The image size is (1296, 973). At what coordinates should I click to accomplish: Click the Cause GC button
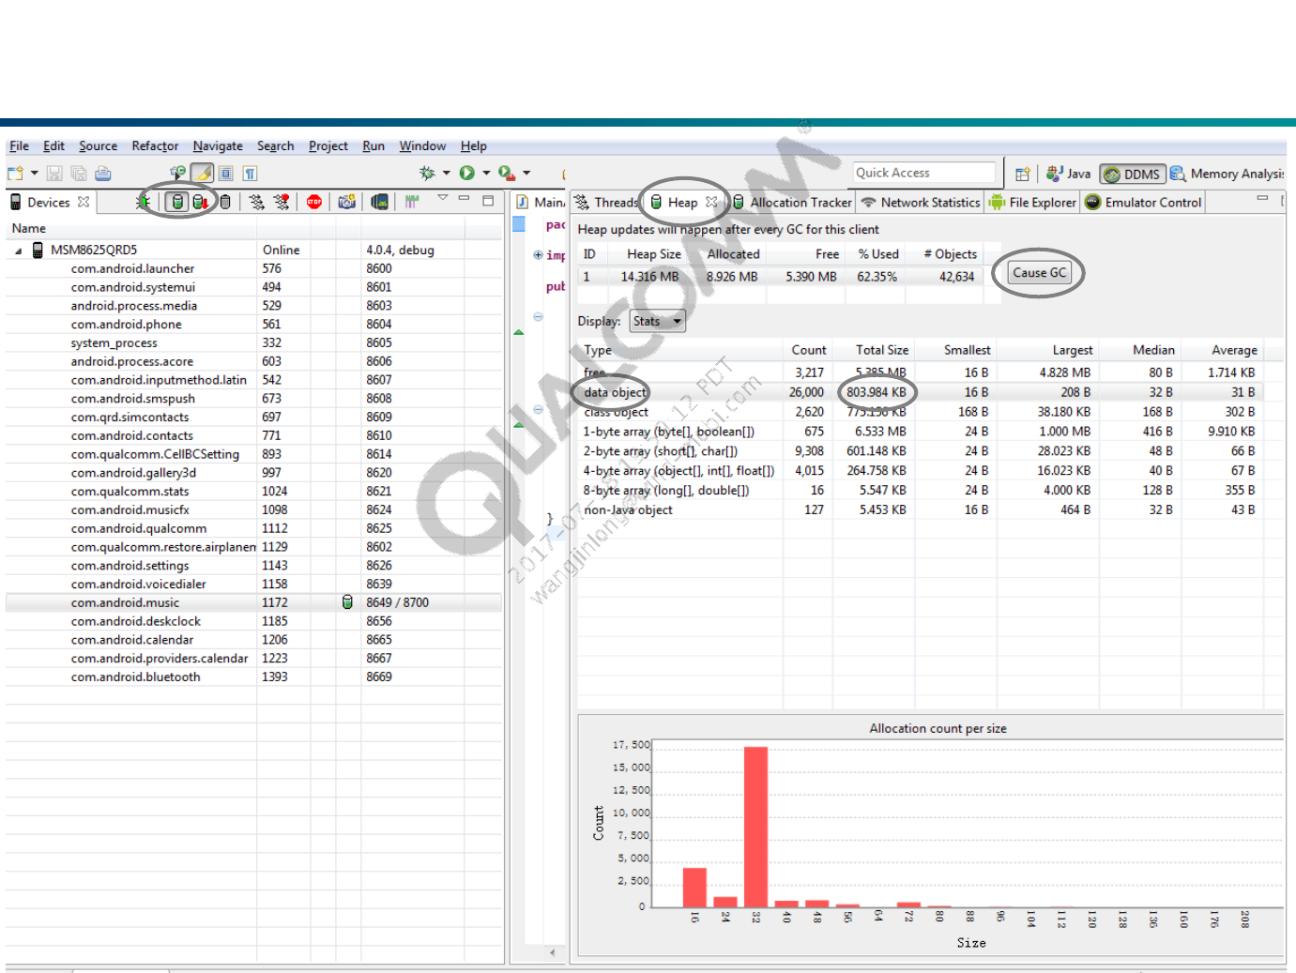(1039, 273)
